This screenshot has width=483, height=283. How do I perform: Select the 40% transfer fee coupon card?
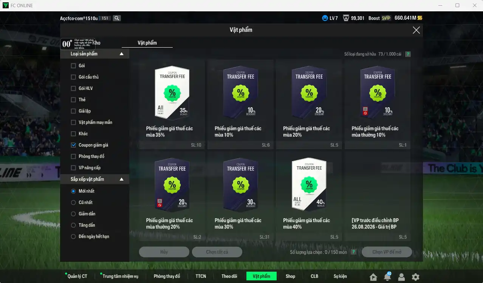(309, 196)
